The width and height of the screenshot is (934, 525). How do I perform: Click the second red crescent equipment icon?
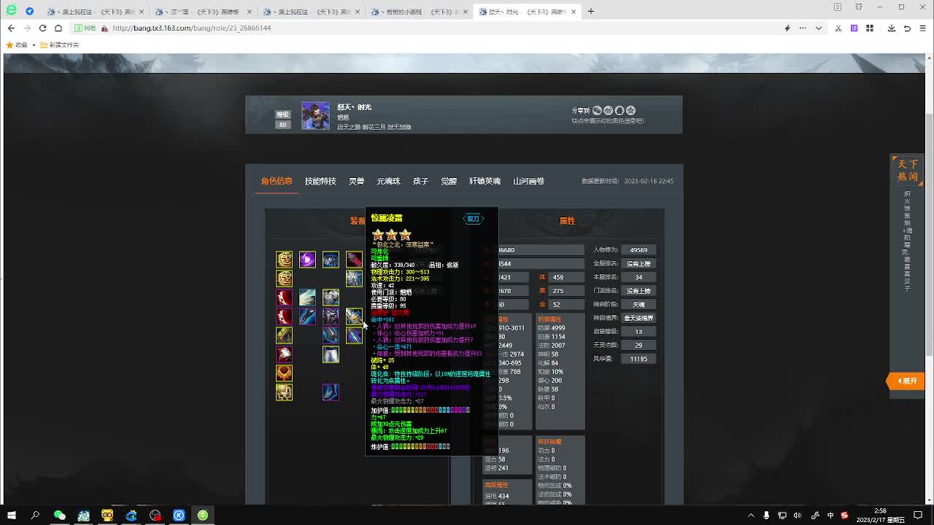click(284, 316)
